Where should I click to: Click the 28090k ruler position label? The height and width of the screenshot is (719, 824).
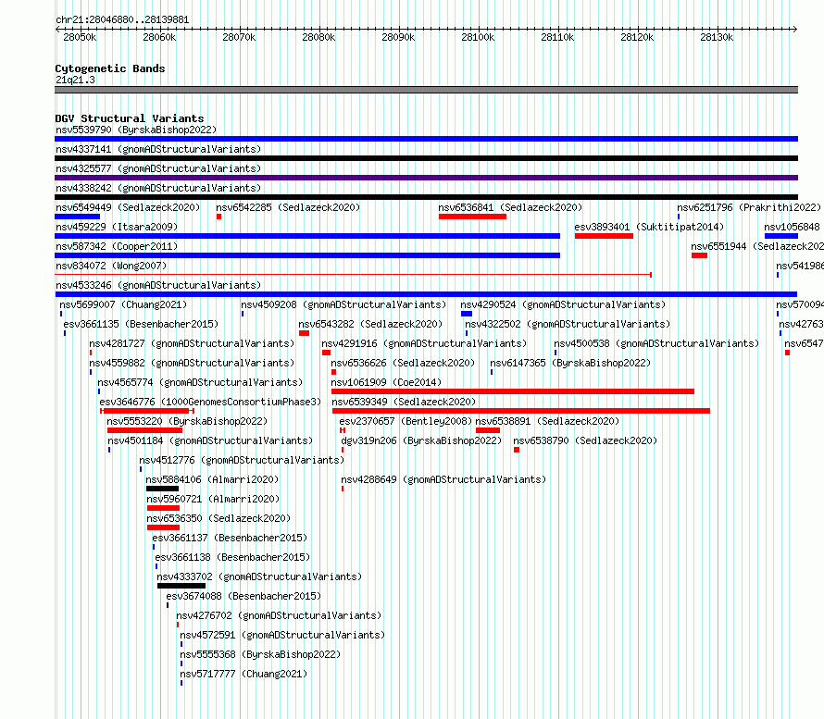398,37
